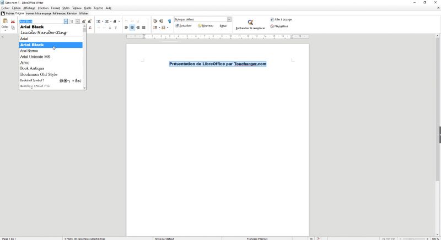Toggle justified text alignment

tap(144, 28)
